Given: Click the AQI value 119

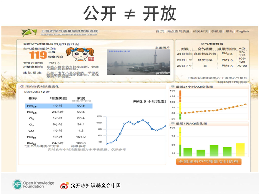Looking at the screenshot, I should 38,55.
